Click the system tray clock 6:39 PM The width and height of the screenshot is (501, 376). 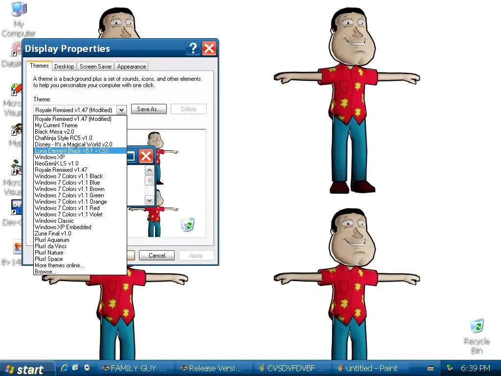476,368
